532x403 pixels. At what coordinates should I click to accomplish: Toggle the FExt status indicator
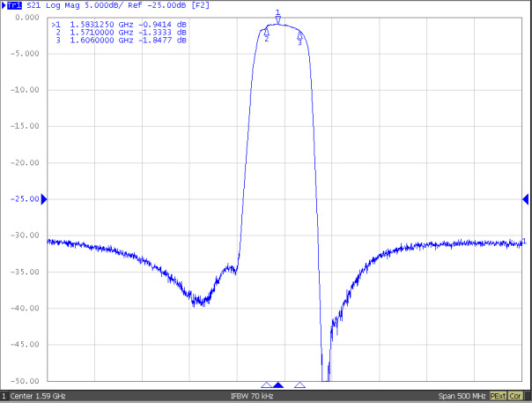pos(498,396)
